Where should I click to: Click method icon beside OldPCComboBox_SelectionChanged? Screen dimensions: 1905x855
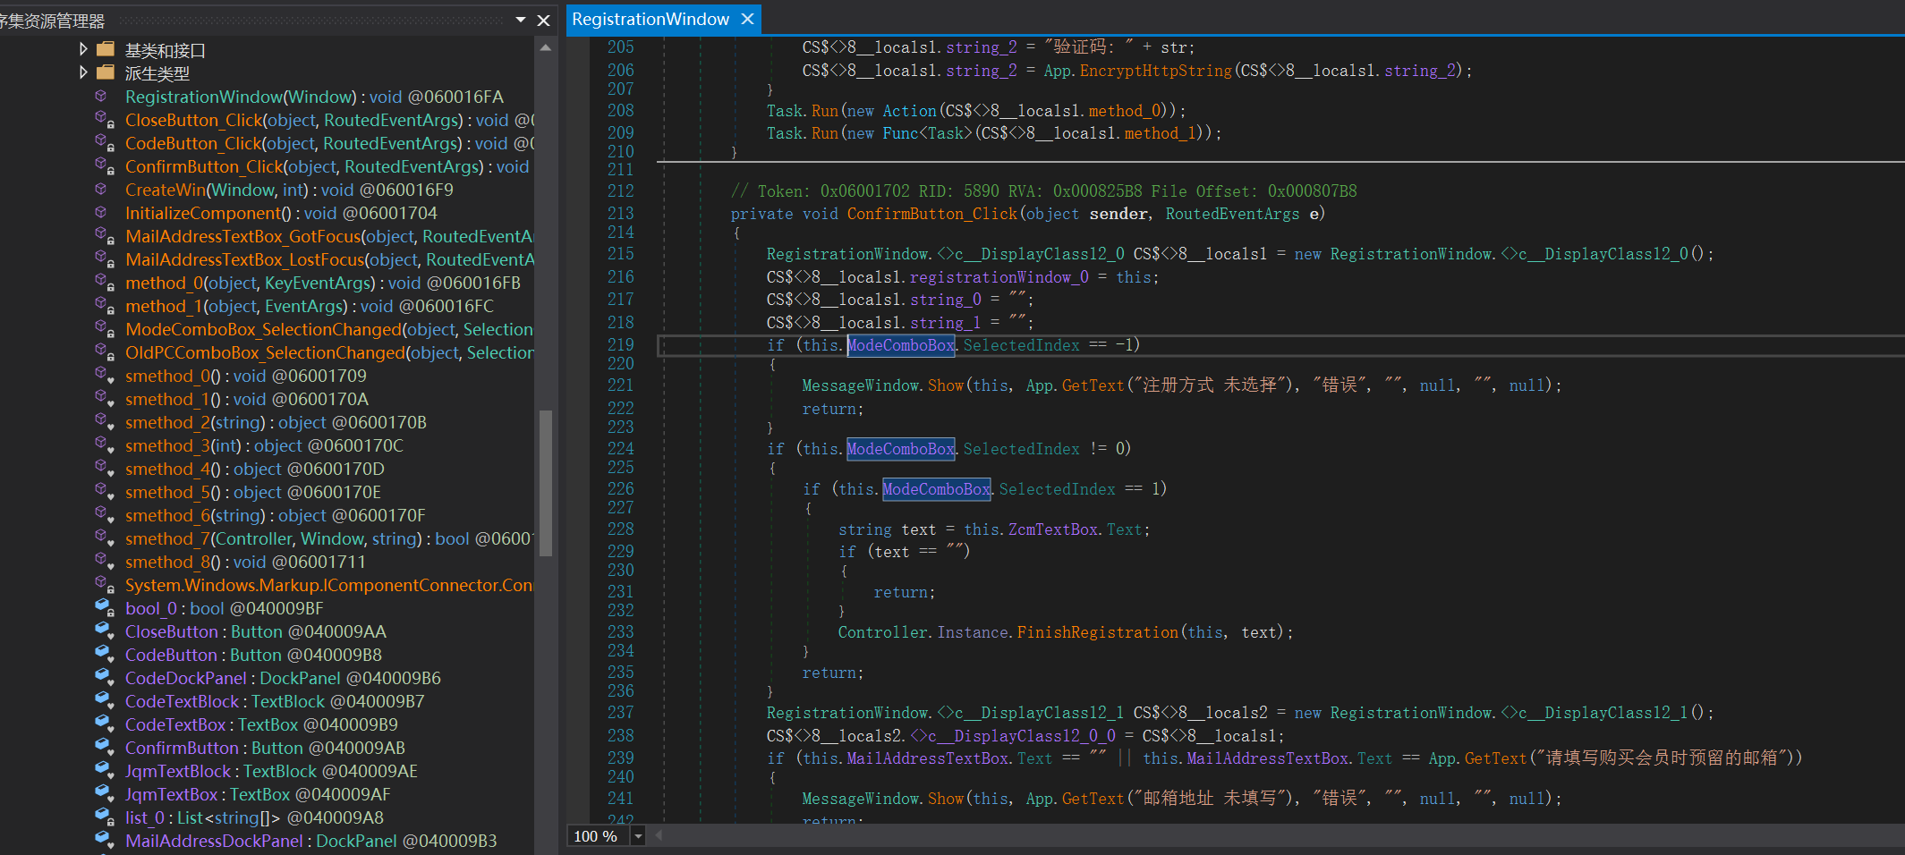tap(105, 352)
